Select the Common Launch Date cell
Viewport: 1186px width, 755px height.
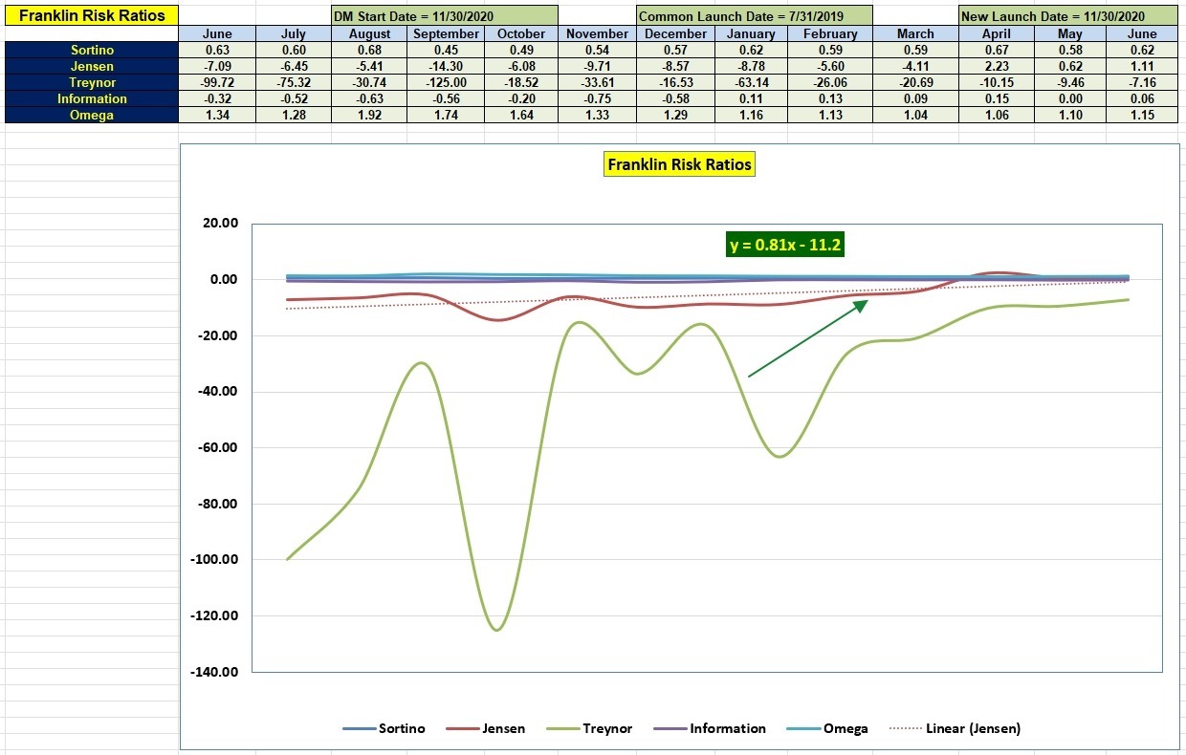(755, 15)
